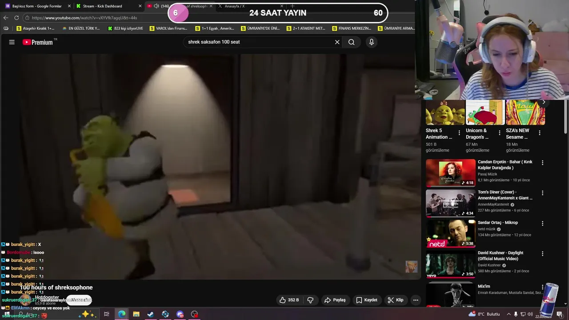Open options menu for Candan Erçetin - Bahar
Screen dimensions: 569x320
tap(542, 163)
